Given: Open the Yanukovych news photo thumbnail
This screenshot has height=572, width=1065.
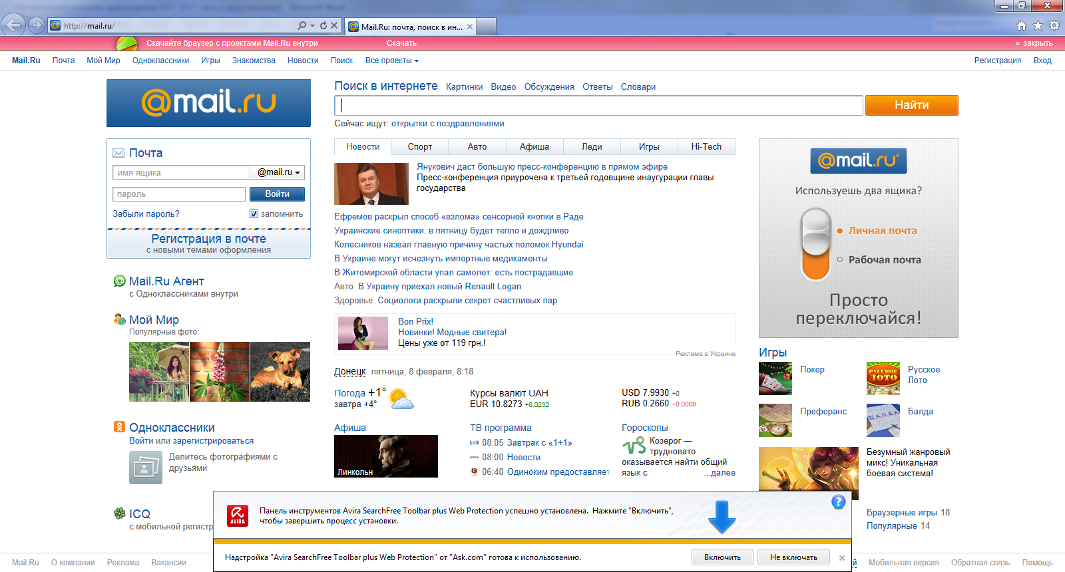Looking at the screenshot, I should [x=371, y=184].
